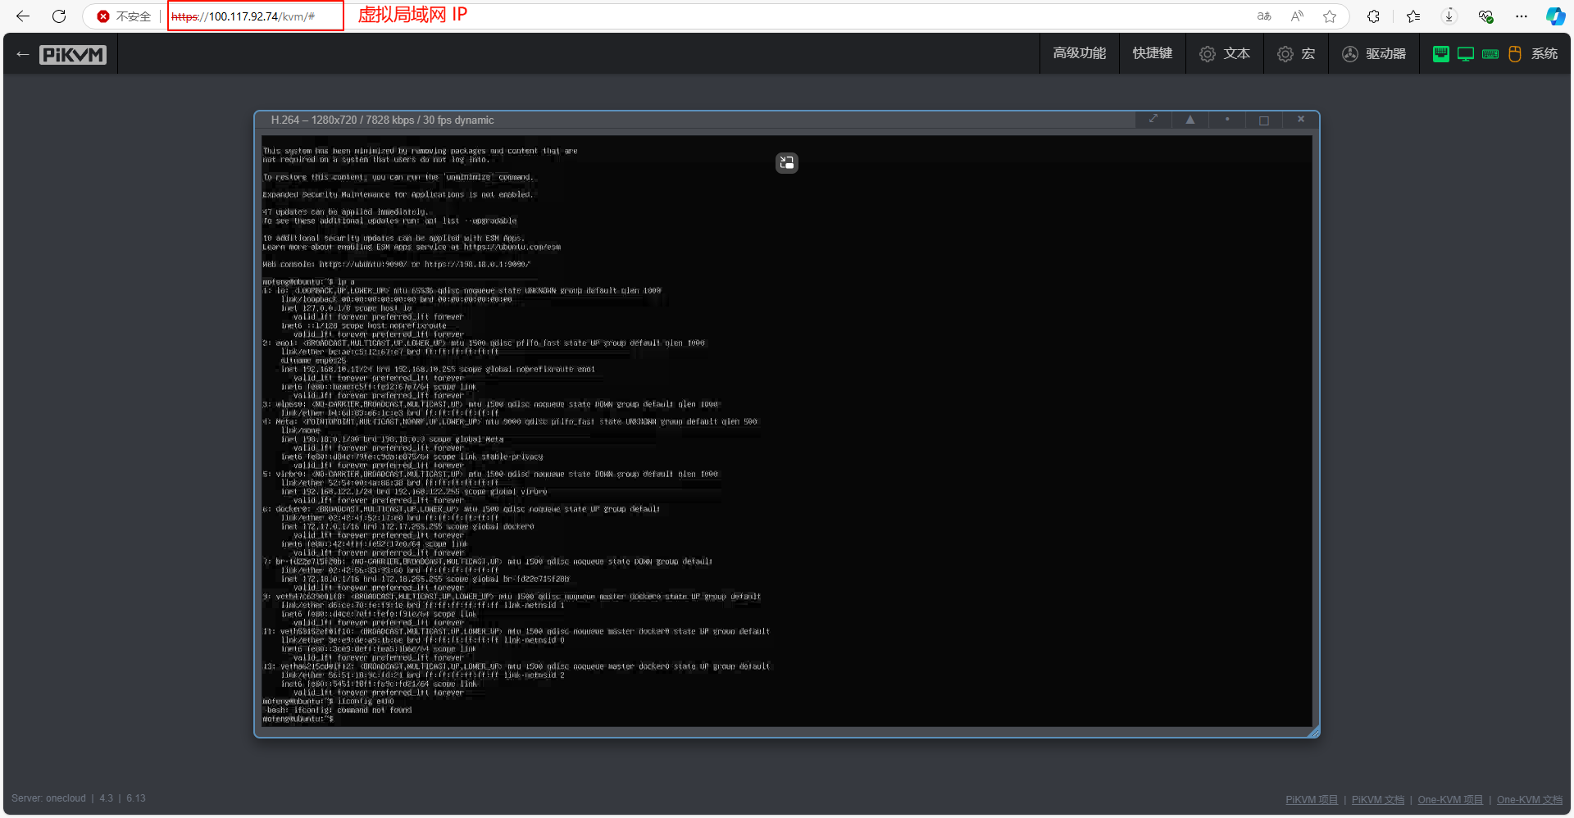This screenshot has height=818, width=1574.
Task: Click the 不安全 site security indicator
Action: pyautogui.click(x=125, y=16)
